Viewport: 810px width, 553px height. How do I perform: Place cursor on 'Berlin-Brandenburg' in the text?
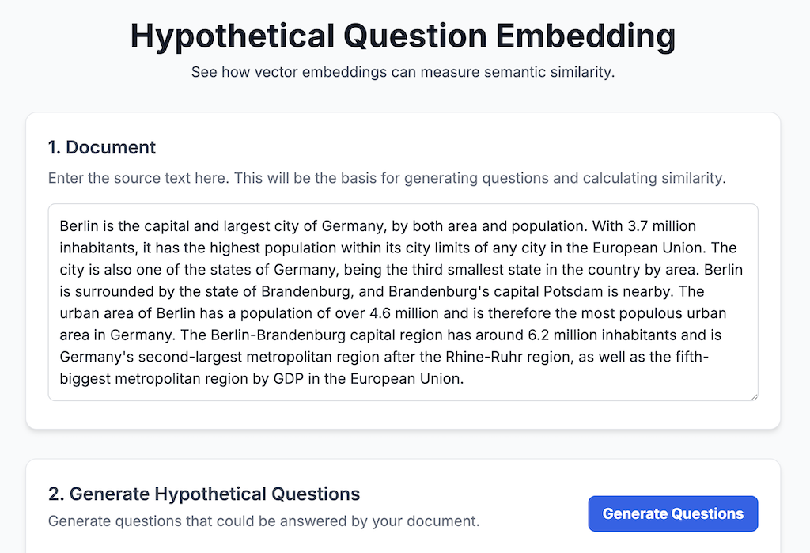coord(278,335)
